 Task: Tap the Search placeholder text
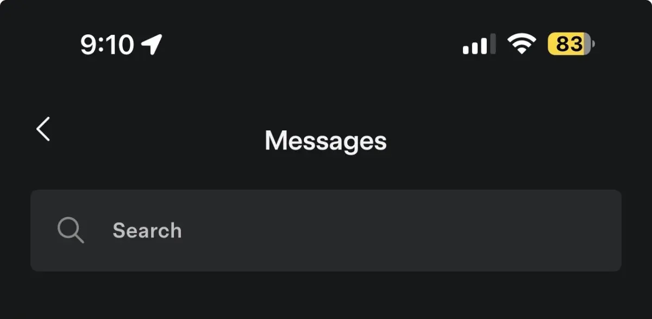point(147,230)
